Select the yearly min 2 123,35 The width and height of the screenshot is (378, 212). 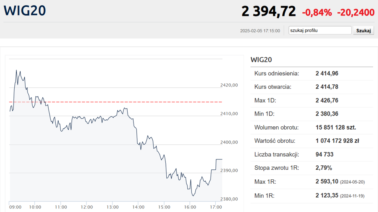click(x=327, y=196)
